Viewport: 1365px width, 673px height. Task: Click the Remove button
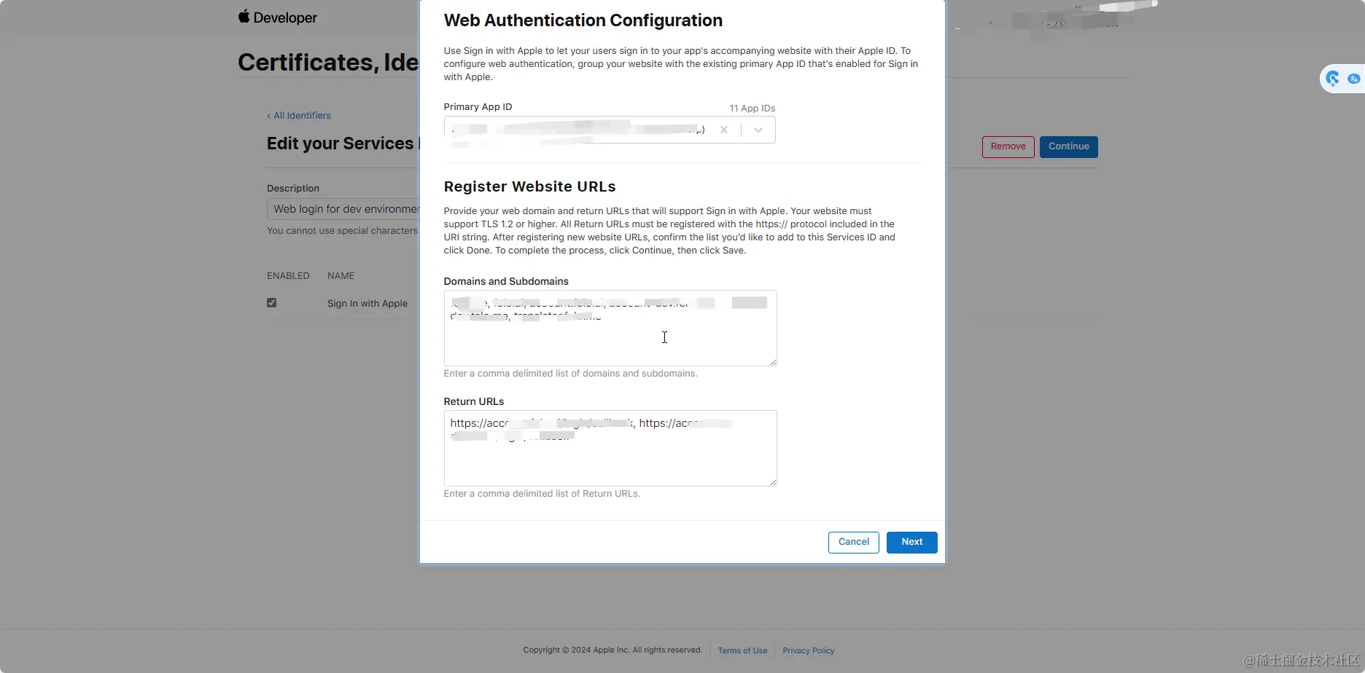pos(1008,146)
